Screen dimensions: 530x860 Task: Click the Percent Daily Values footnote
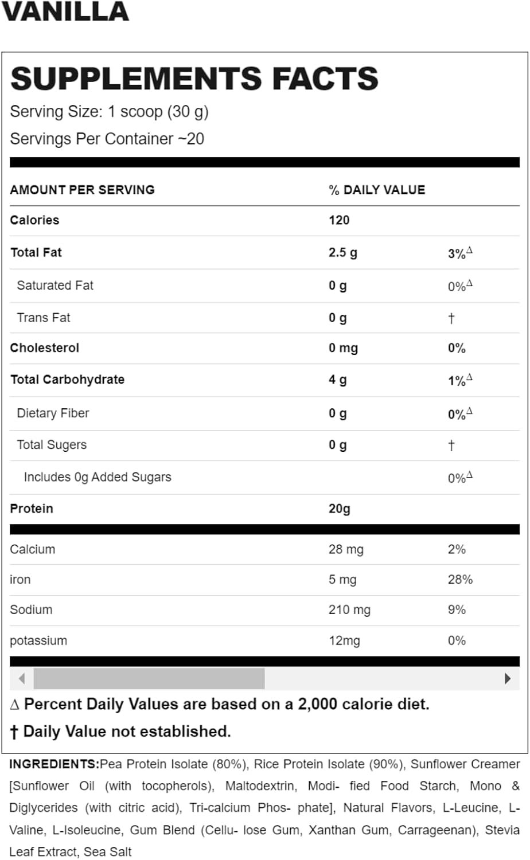[x=220, y=704]
